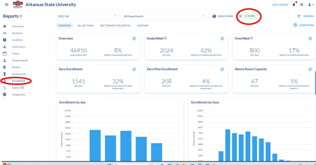The image size is (316, 165).
Task: Open Rooms report in sidebar
Action: pyautogui.click(x=16, y=67)
